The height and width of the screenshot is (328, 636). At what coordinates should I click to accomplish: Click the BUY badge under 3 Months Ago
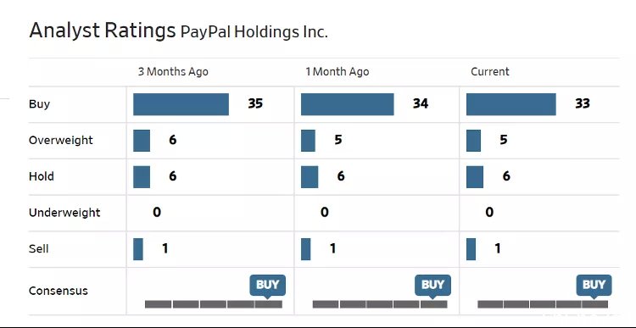tap(268, 285)
